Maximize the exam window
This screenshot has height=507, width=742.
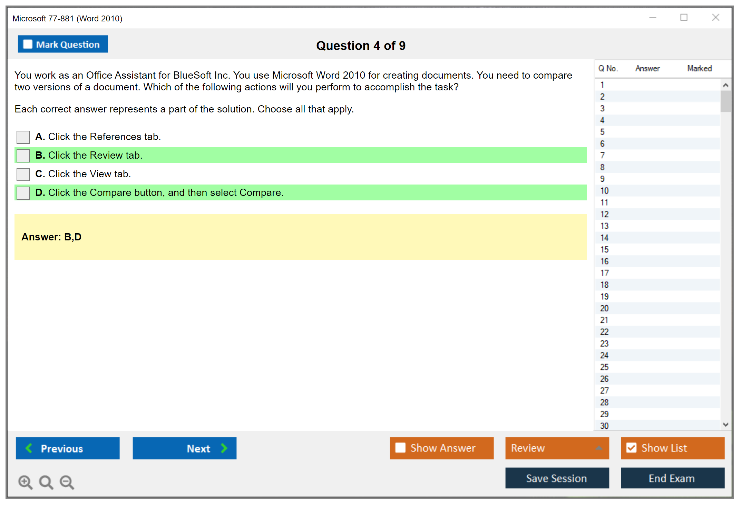click(x=684, y=18)
